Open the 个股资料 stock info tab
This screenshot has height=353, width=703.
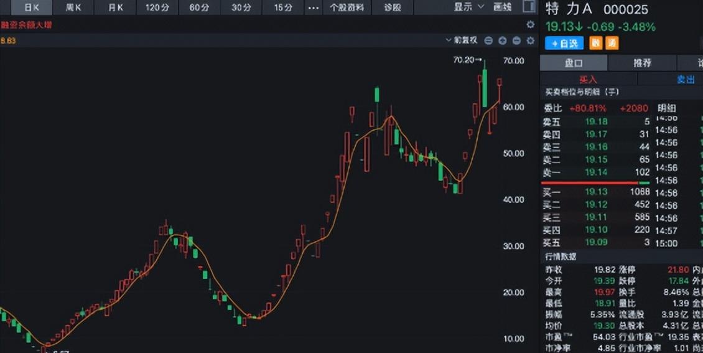347,7
